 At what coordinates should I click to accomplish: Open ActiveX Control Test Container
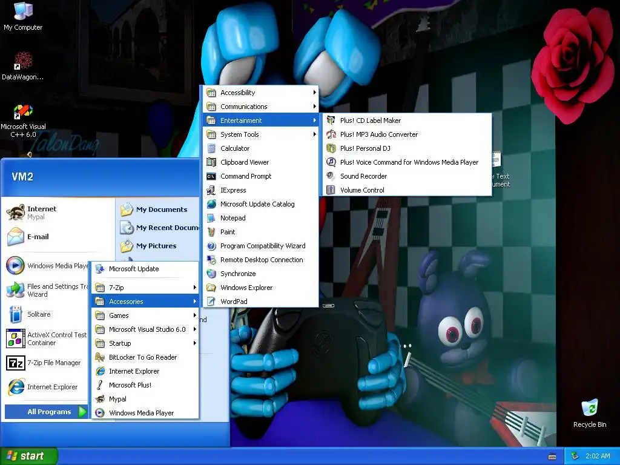coord(46,338)
